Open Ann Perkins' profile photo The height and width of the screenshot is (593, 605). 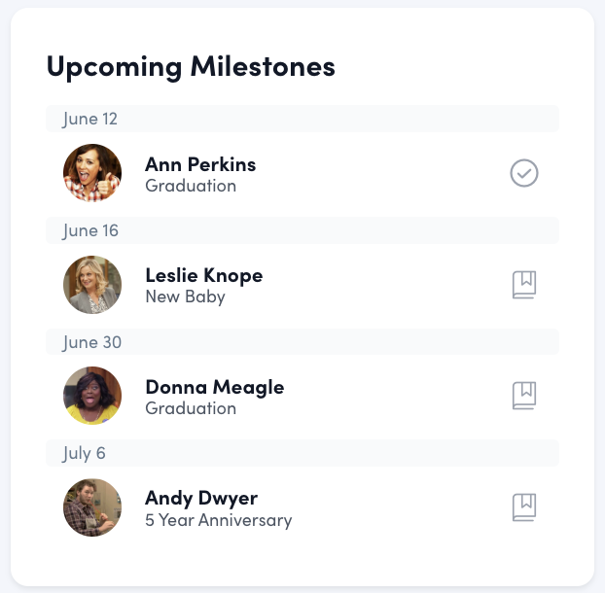pos(92,173)
